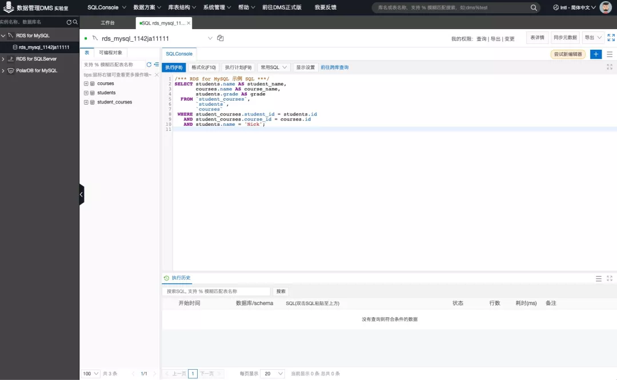Click the PolarDB for MySQL bear icon
617x380 pixels.
[x=11, y=70]
